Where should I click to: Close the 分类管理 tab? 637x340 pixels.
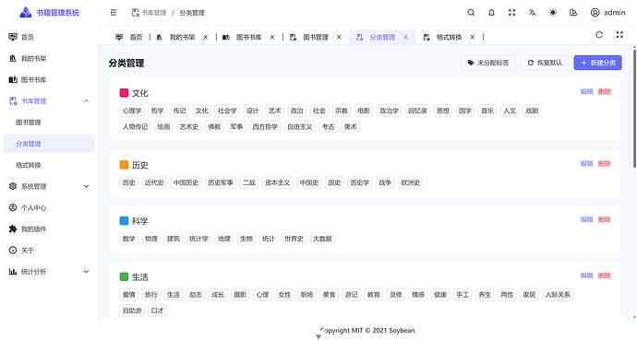(x=405, y=37)
